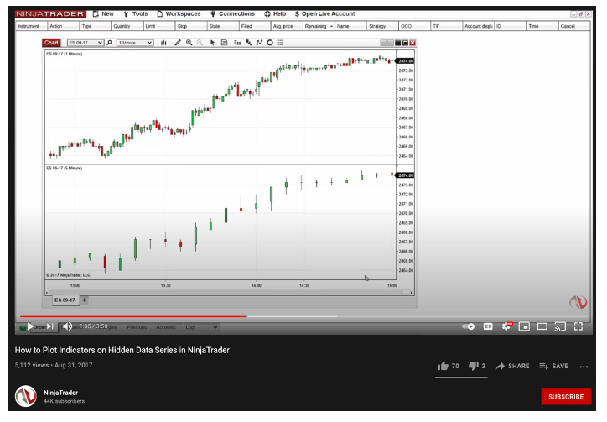
Task: Click the red Chart label button
Action: 51,43
